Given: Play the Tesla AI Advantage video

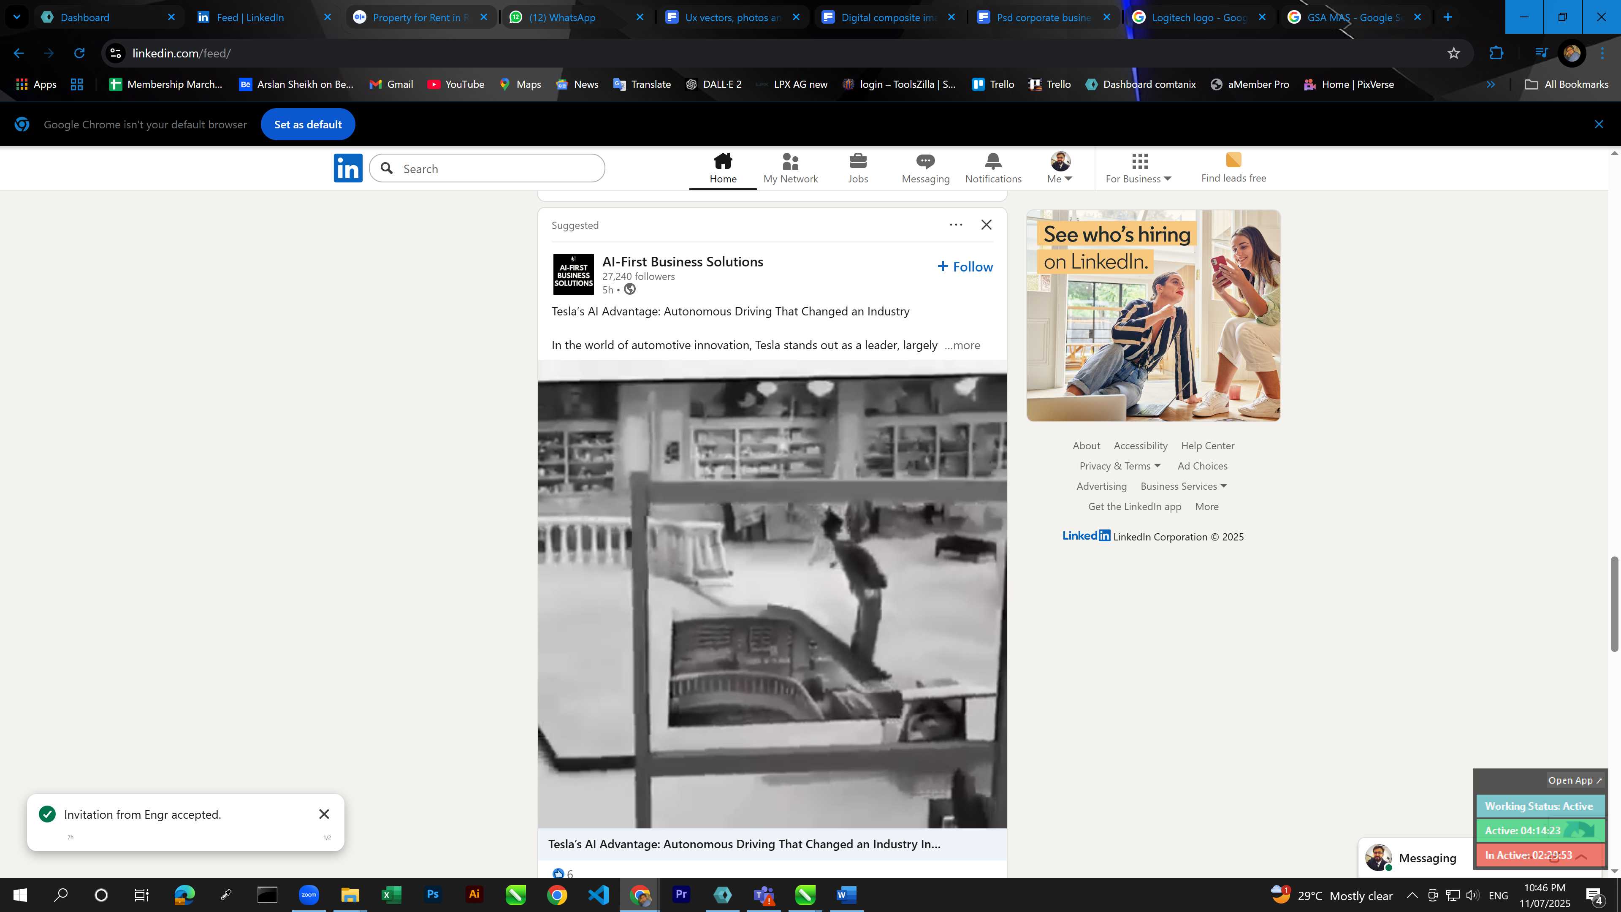Looking at the screenshot, I should click(772, 594).
